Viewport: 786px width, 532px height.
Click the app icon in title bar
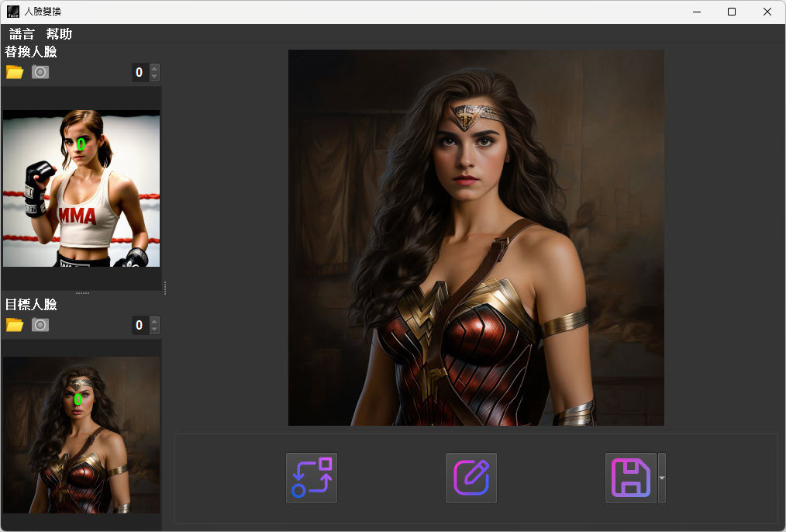click(13, 12)
